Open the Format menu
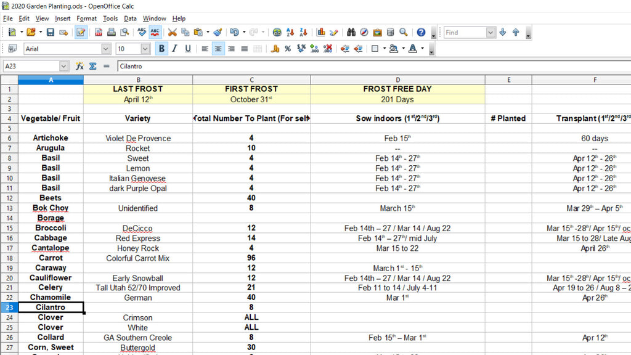The image size is (631, 355). tap(86, 18)
